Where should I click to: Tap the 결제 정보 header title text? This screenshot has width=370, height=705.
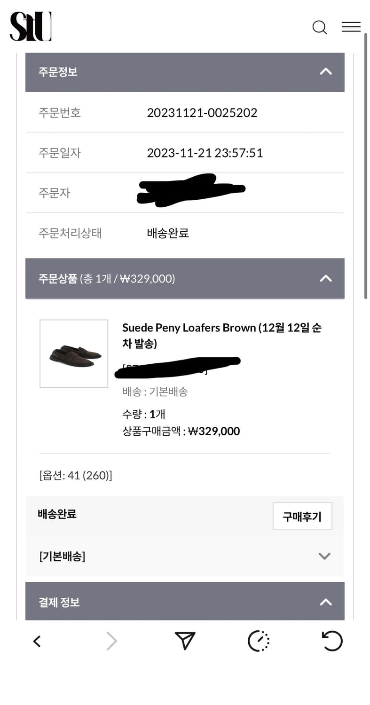59,602
